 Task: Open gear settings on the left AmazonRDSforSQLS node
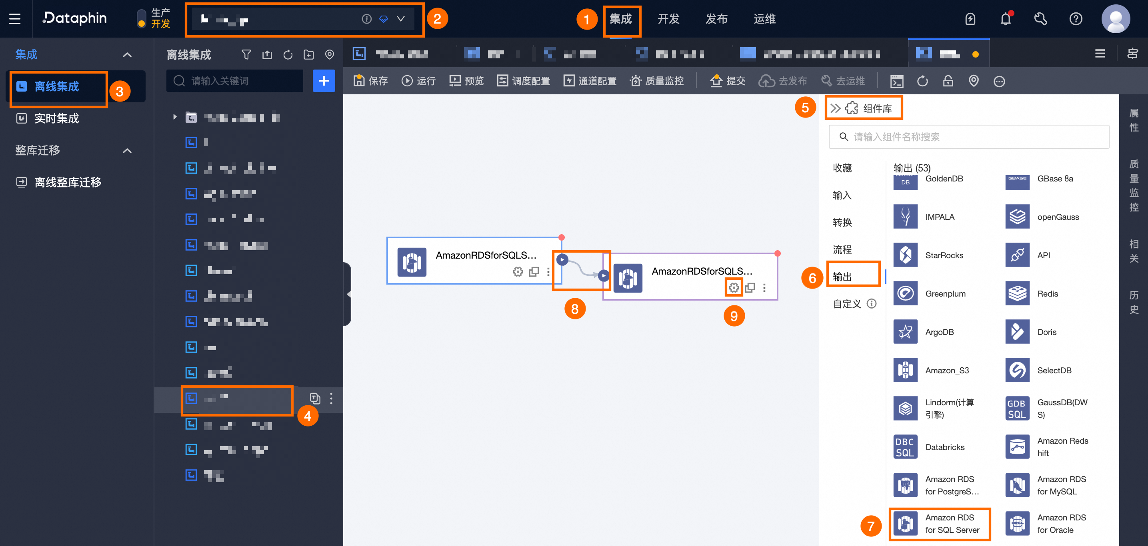(x=518, y=272)
